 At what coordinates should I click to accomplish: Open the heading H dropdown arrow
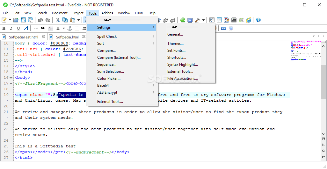pos(64,28)
